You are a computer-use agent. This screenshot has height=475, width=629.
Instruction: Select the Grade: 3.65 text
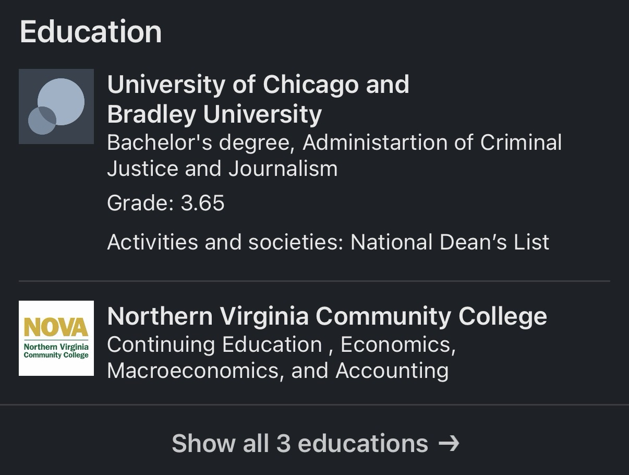click(166, 203)
